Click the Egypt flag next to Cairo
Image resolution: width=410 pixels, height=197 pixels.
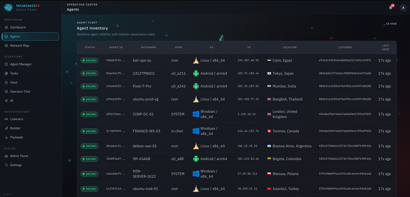point(269,61)
